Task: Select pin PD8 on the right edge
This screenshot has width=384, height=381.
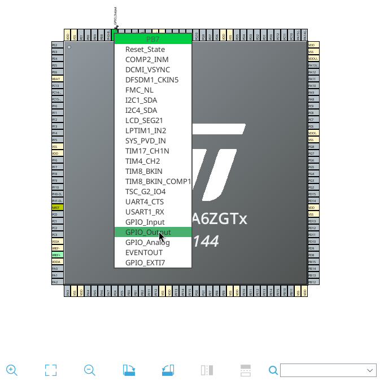Action: (x=313, y=255)
